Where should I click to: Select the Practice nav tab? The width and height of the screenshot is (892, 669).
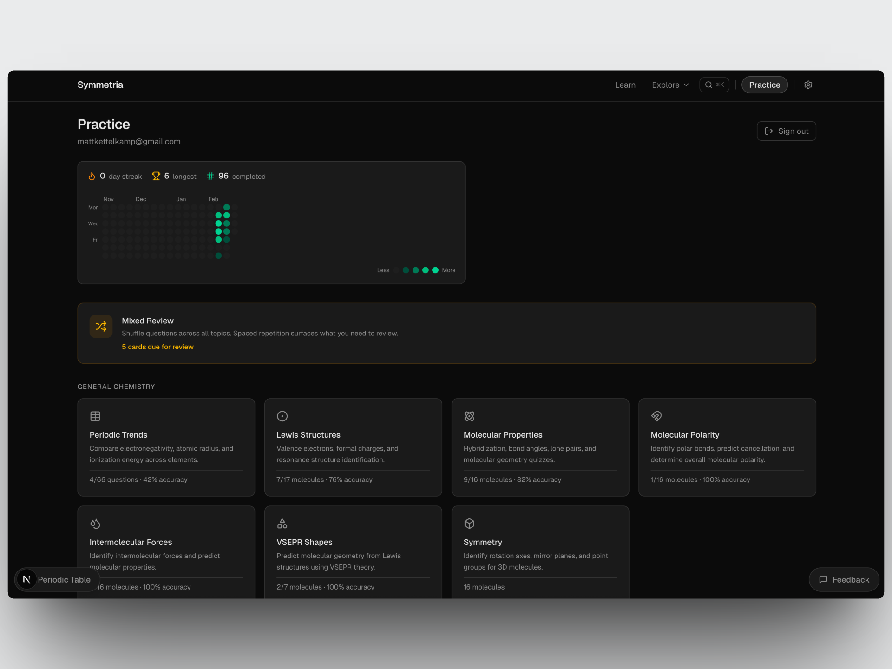click(x=764, y=85)
